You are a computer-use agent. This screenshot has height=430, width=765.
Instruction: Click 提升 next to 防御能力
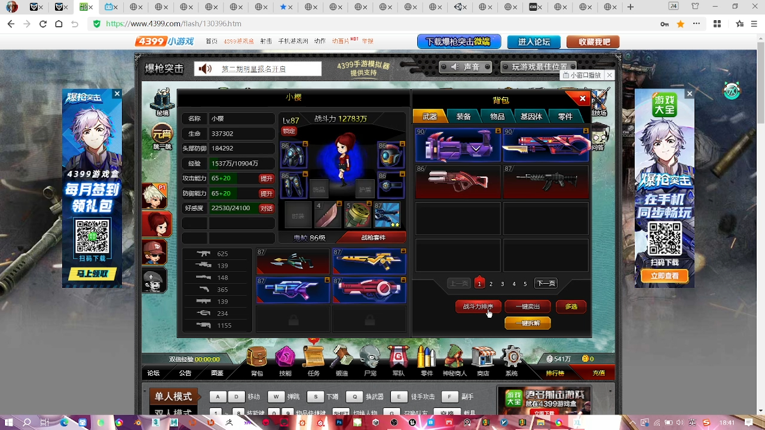pyautogui.click(x=267, y=193)
